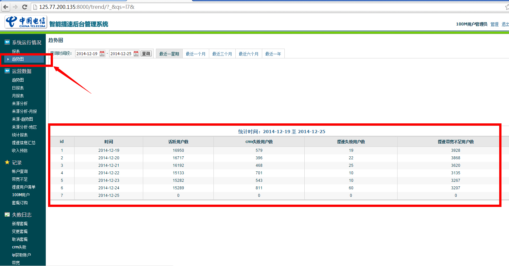Open 来源-趋势图 in sidebar
Image resolution: width=509 pixels, height=266 pixels.
coord(22,119)
